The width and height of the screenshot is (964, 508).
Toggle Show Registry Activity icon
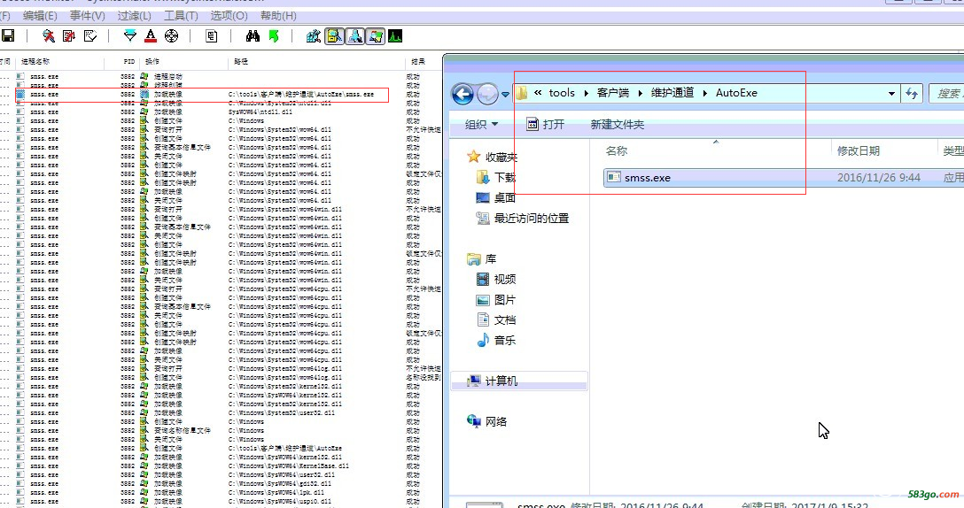tap(314, 36)
